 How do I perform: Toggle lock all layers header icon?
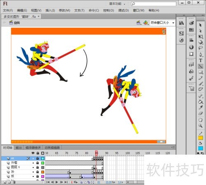(x=37, y=153)
